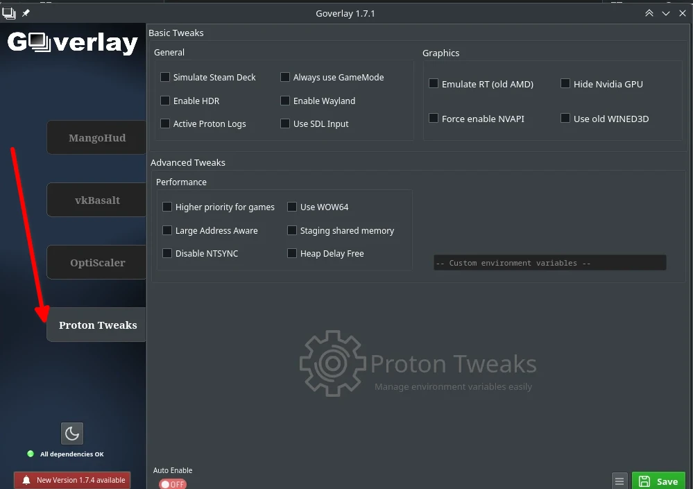Click the Advanced Tweaks heading
This screenshot has height=489, width=693.
[188, 162]
